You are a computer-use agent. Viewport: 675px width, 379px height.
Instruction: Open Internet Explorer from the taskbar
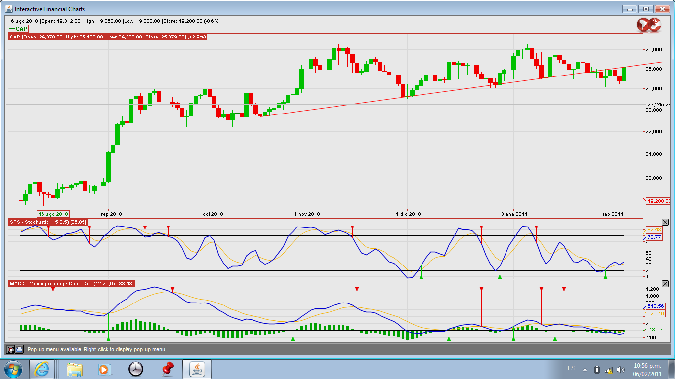coord(42,369)
